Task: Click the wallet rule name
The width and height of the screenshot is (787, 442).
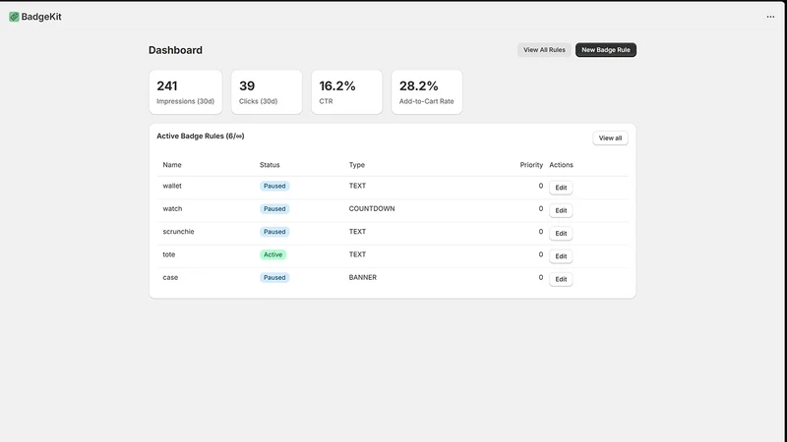Action: point(172,186)
